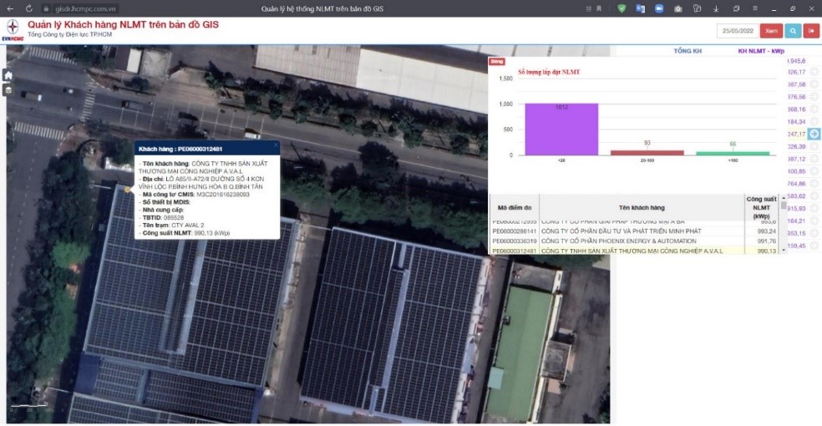Screen dimensions: 822x426
Task: Click table scrollbar up arrow
Action: coord(784,198)
